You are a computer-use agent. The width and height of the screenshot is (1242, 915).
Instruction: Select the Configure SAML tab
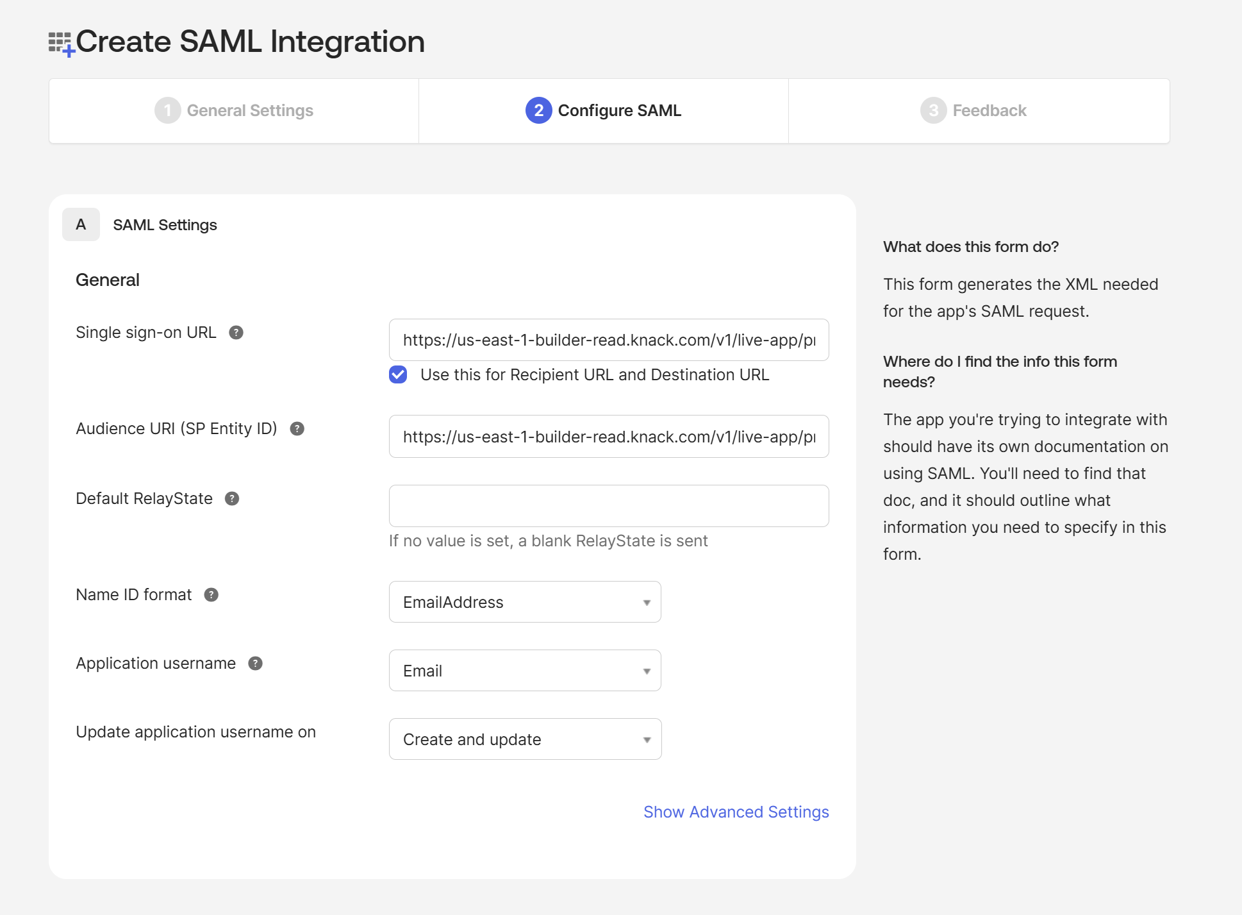[x=603, y=111]
